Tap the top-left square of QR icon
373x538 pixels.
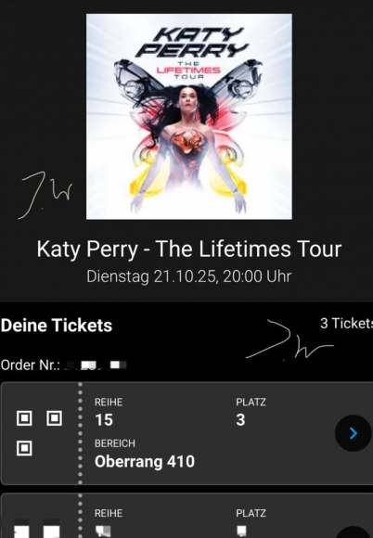pyautogui.click(x=24, y=418)
